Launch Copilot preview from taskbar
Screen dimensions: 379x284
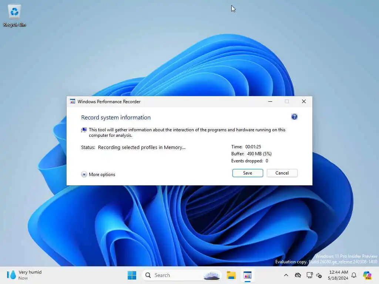pyautogui.click(x=367, y=275)
